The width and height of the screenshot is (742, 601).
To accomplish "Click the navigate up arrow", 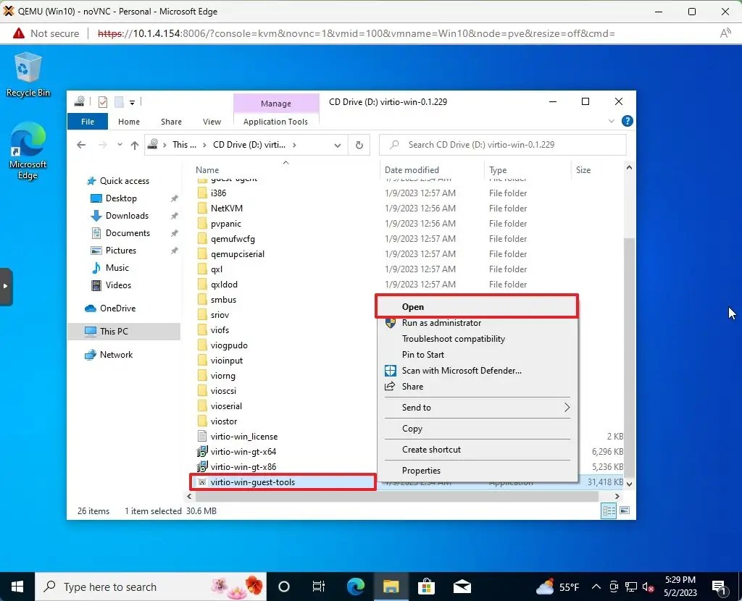I will tap(135, 145).
